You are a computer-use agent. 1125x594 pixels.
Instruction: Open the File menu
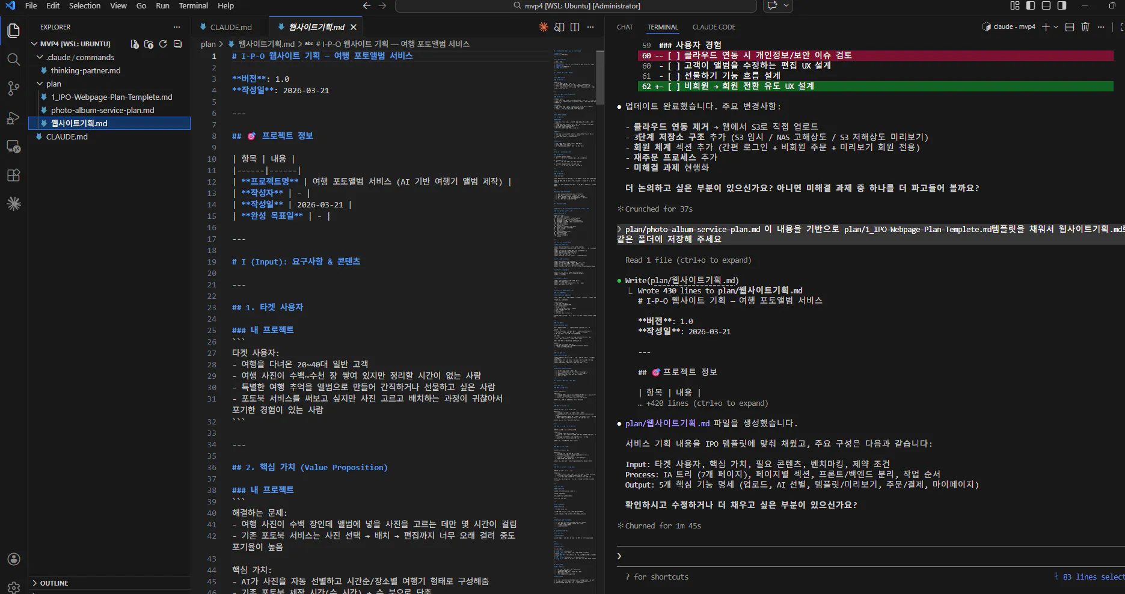click(31, 6)
